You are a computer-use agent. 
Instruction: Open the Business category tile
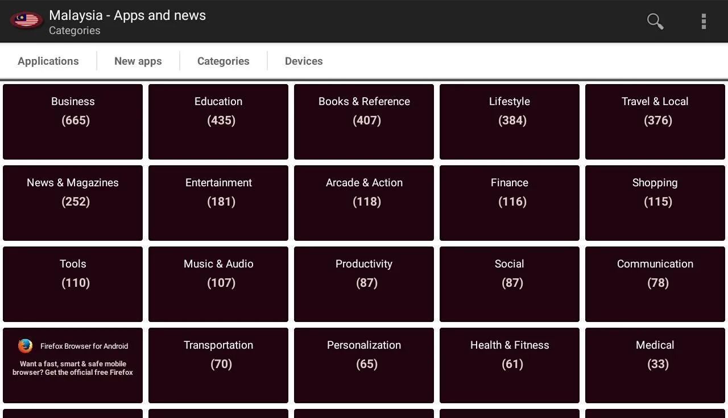[x=73, y=122]
